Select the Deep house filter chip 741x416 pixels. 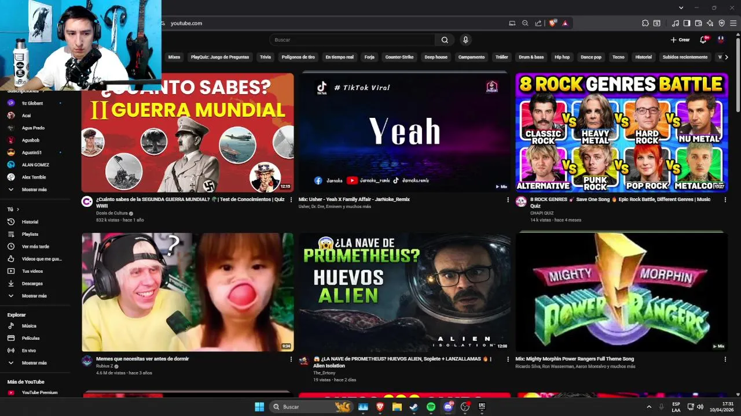(436, 57)
